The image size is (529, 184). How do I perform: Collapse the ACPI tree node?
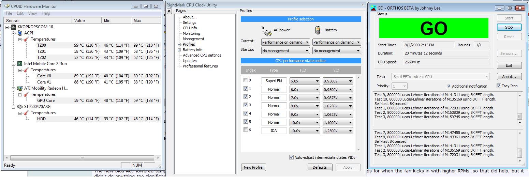14,33
